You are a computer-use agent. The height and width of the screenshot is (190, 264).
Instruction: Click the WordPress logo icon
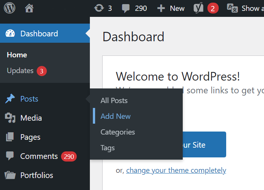click(9, 8)
